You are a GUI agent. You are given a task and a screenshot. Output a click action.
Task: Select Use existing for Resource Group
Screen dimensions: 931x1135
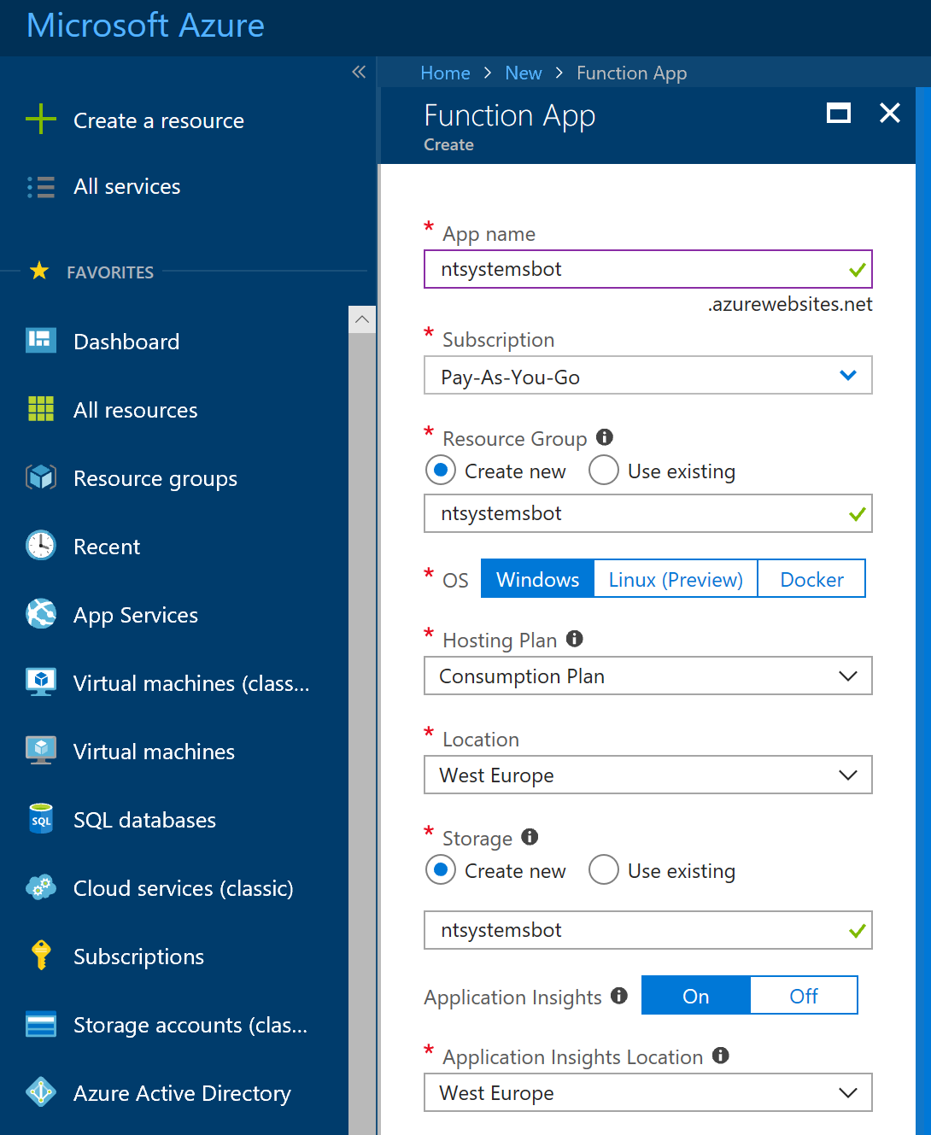(604, 471)
